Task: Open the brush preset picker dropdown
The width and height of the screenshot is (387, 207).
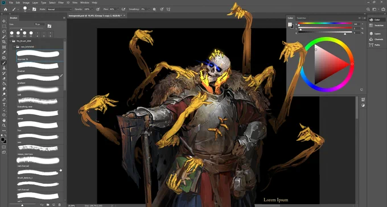Action: 29,9
